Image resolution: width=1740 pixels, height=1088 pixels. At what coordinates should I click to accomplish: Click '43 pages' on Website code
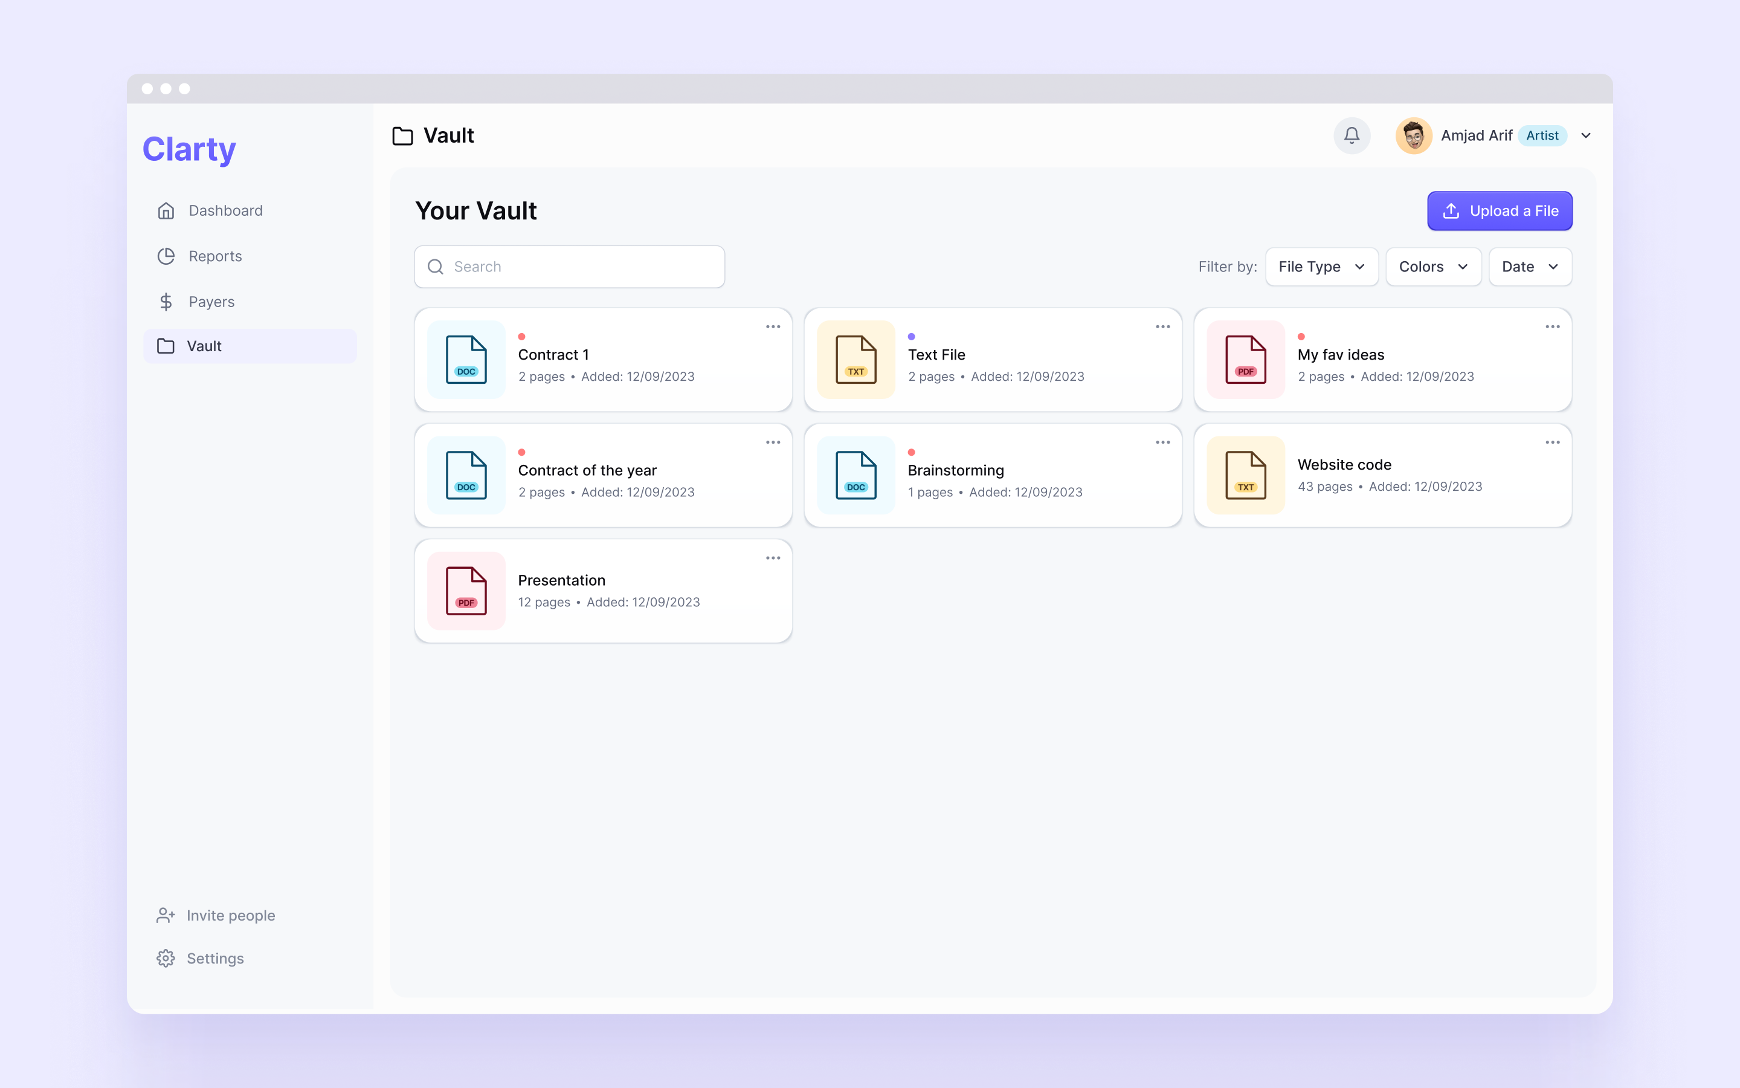coord(1324,487)
